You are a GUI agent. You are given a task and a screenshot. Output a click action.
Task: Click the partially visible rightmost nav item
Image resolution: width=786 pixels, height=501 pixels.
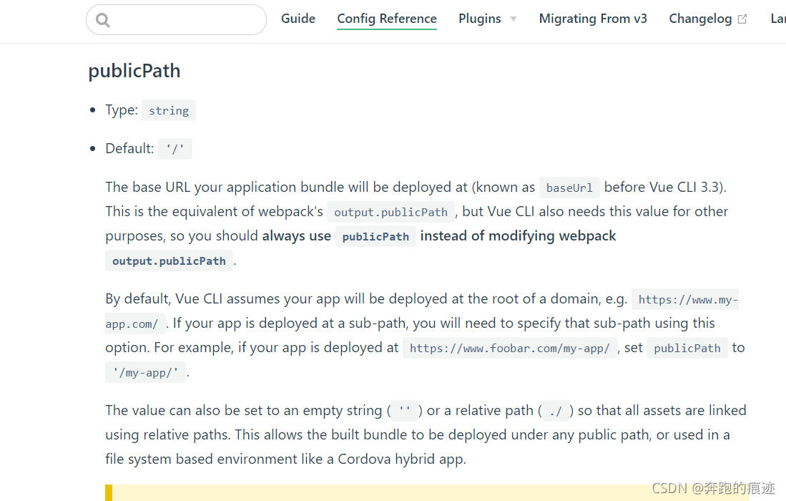click(x=778, y=19)
